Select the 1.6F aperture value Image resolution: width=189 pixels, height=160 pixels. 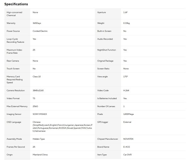coord(126,12)
